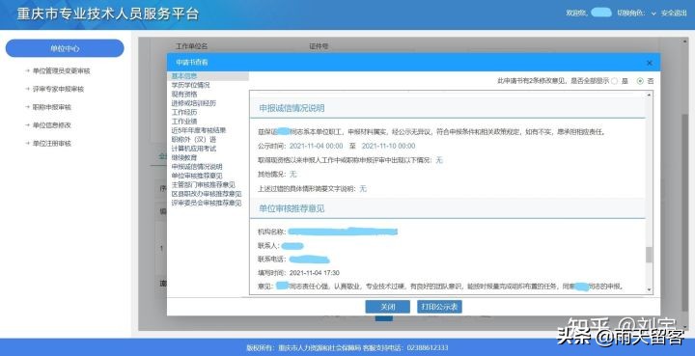The height and width of the screenshot is (356, 695).
Task: Open 单位注册审核 menu item
Action: click(51, 144)
